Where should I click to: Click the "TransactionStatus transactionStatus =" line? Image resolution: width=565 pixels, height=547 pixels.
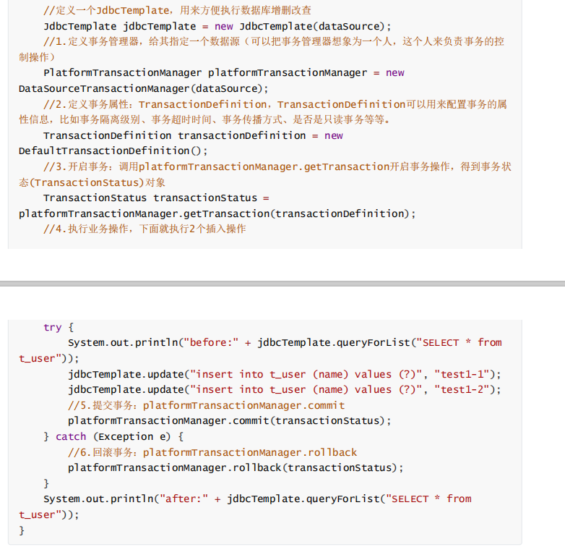click(155, 198)
